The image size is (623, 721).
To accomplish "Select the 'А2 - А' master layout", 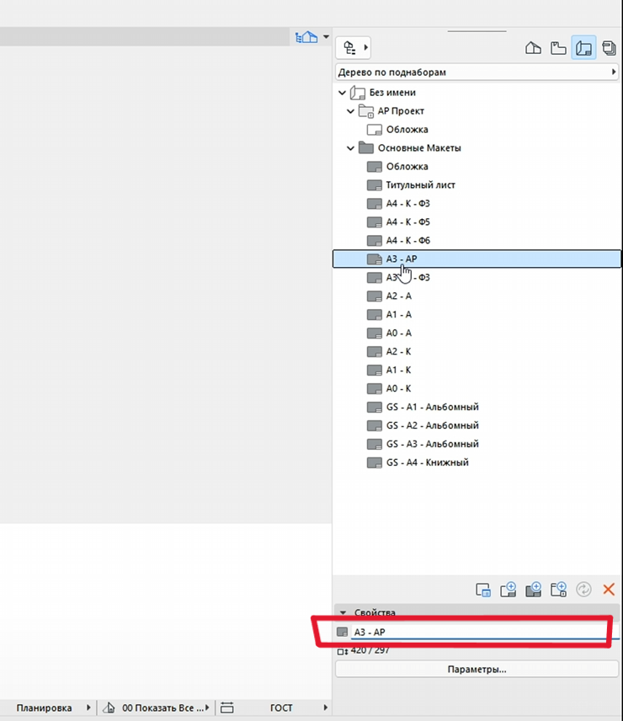I will tap(398, 296).
